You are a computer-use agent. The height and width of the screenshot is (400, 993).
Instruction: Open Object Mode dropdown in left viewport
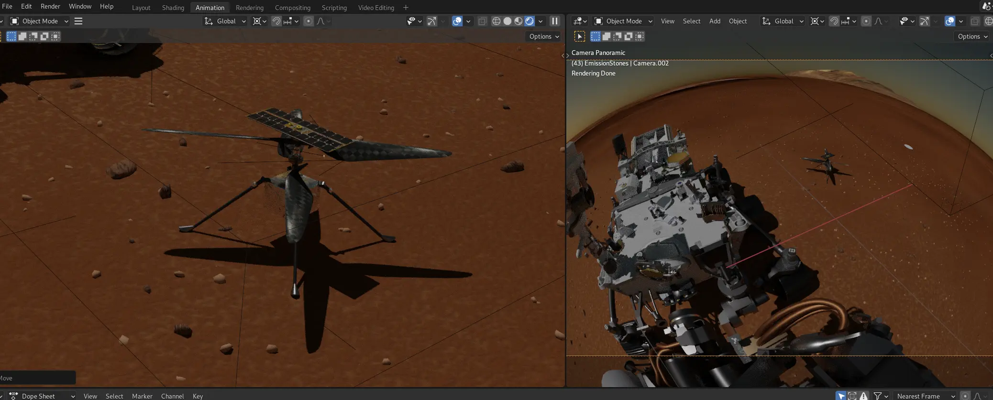click(x=40, y=21)
